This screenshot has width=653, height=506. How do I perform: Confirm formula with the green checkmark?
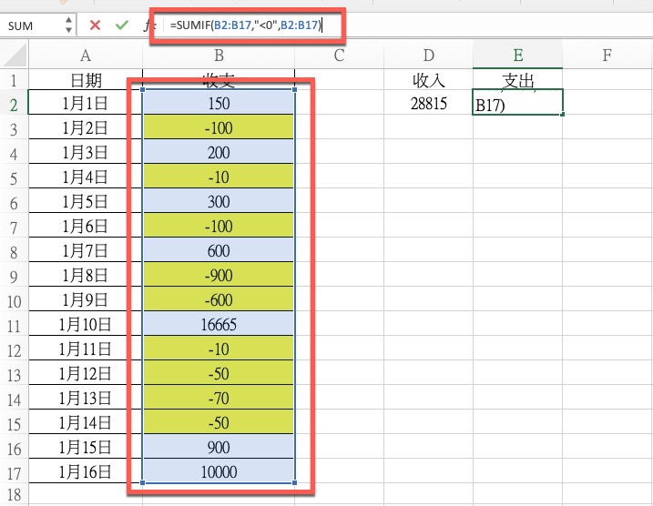[x=122, y=25]
